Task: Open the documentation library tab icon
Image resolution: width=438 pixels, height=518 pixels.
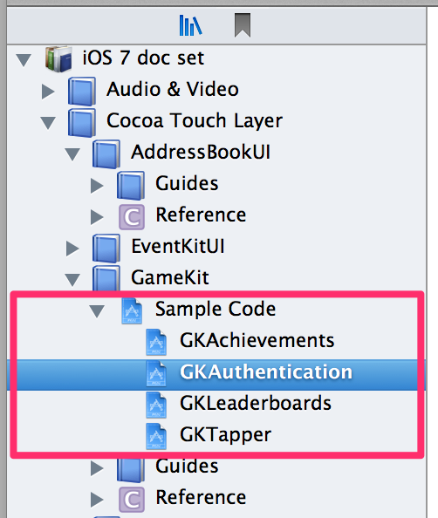Action: point(190,25)
